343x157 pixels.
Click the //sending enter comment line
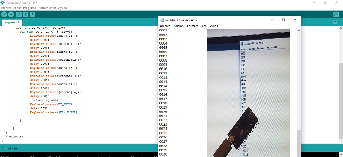(47, 100)
